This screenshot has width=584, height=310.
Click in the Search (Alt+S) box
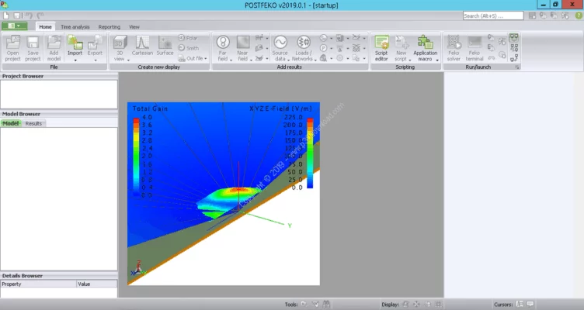493,15
